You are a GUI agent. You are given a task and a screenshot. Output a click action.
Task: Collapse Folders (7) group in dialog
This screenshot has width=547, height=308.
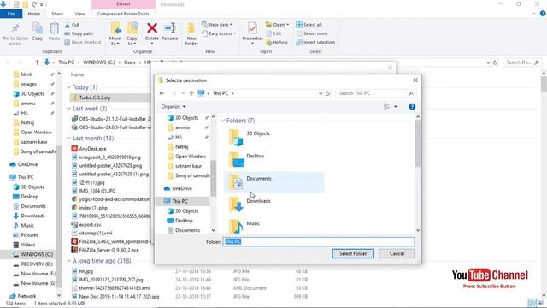[223, 121]
